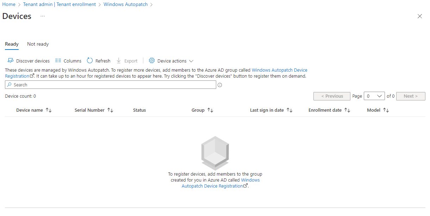Click the Discover devices icon

tap(11, 61)
